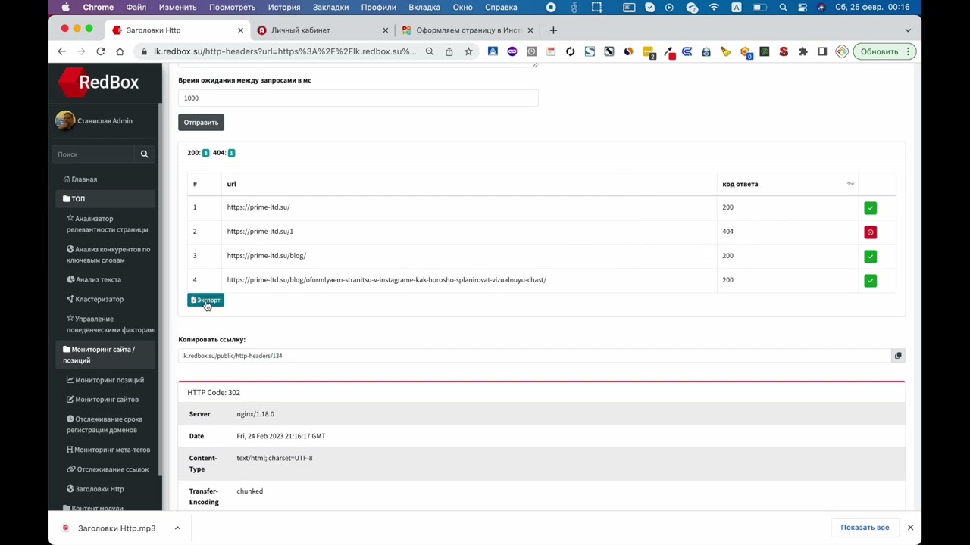Click the sidebar Поиск search field
This screenshot has width=970, height=545.
pos(94,154)
